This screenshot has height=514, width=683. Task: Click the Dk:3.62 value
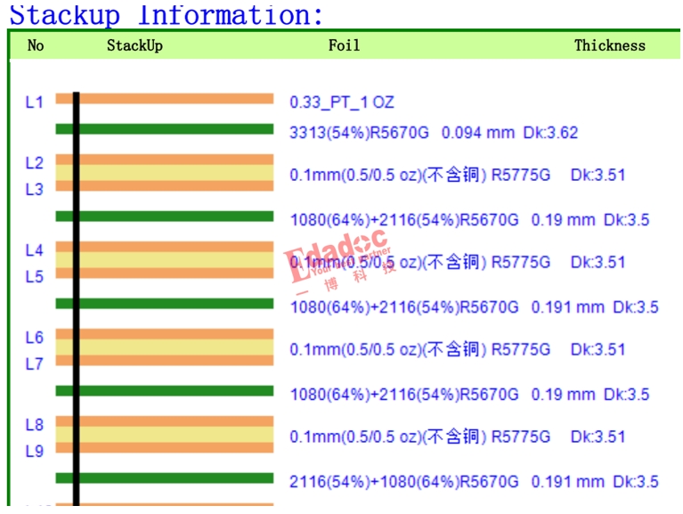tap(550, 133)
